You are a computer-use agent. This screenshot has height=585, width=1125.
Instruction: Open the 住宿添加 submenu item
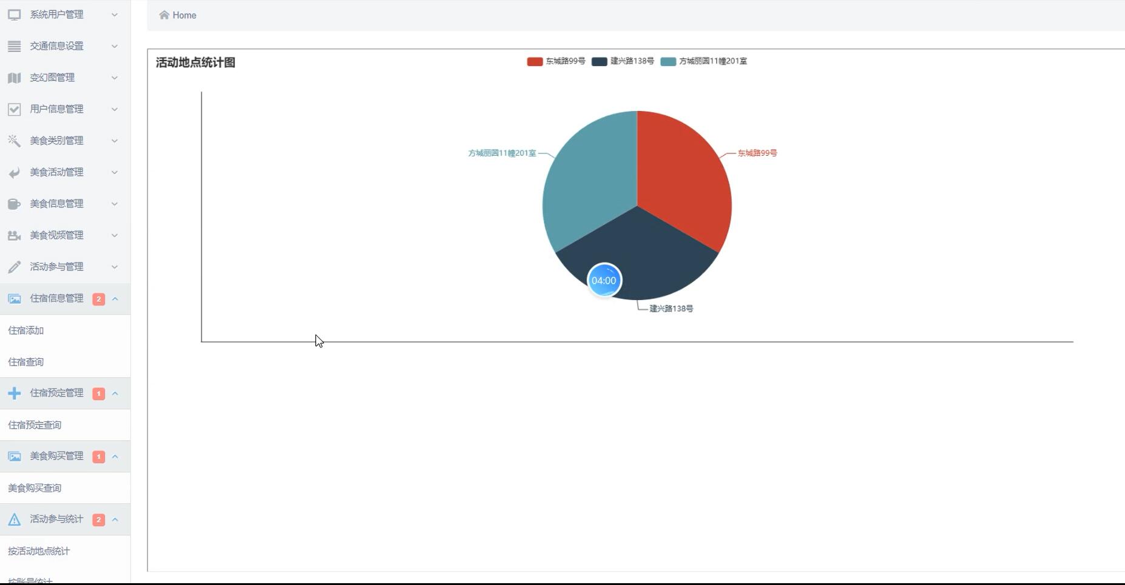(26, 330)
